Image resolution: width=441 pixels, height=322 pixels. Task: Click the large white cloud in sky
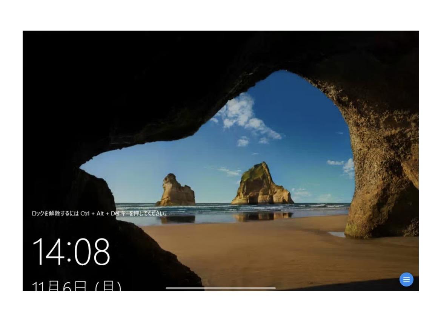pyautogui.click(x=245, y=117)
